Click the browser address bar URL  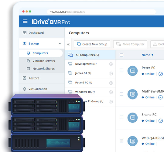[x=101, y=12]
